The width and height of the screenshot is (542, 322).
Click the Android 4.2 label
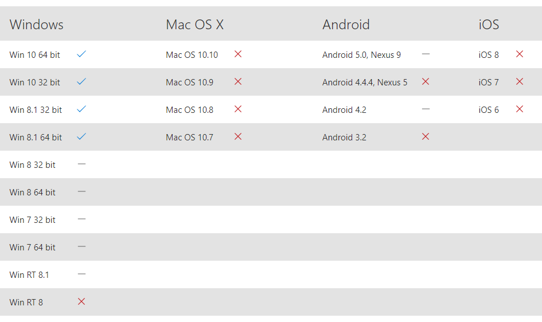coord(344,110)
